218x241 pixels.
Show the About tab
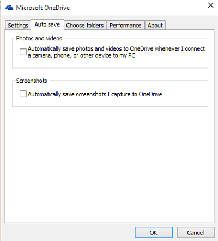point(155,25)
